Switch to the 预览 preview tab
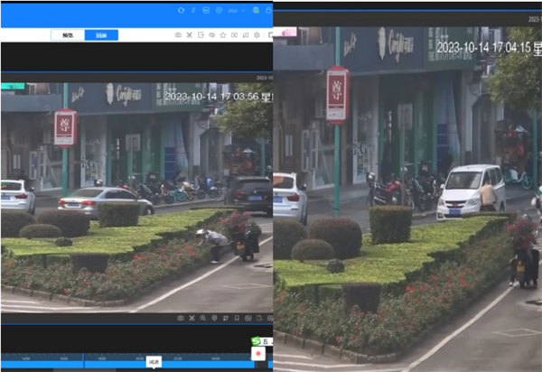 [68, 35]
